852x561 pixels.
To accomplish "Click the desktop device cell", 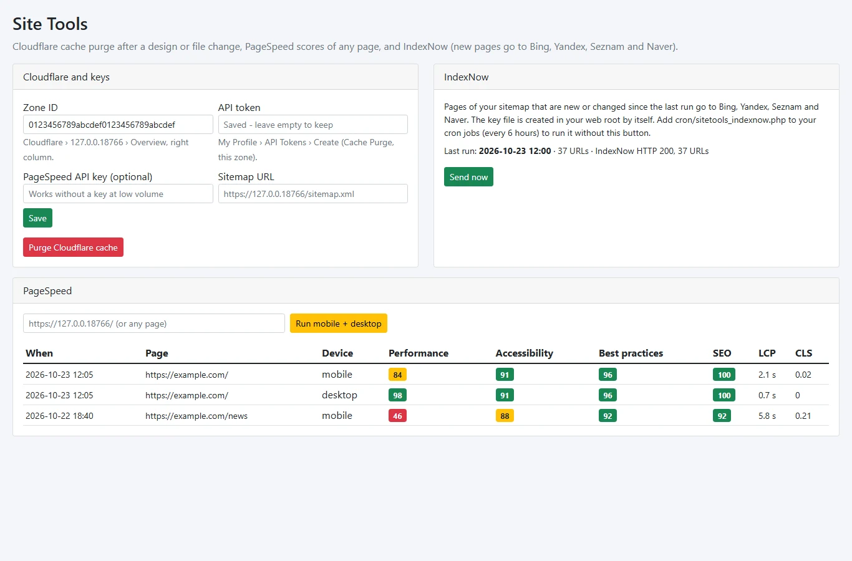I will [339, 395].
